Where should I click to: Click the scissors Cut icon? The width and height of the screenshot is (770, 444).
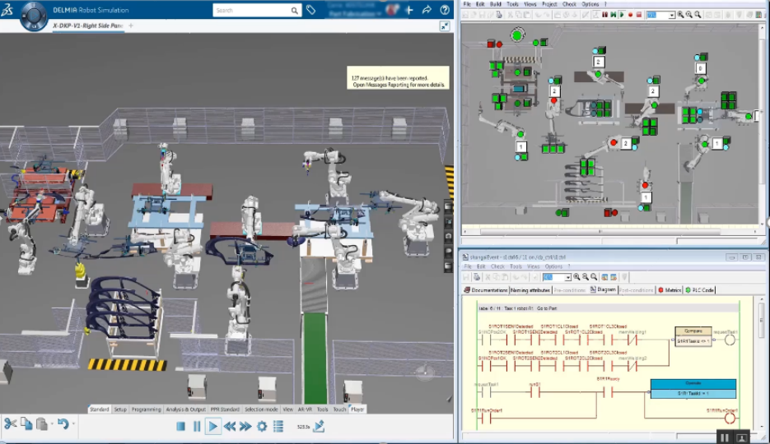11,424
